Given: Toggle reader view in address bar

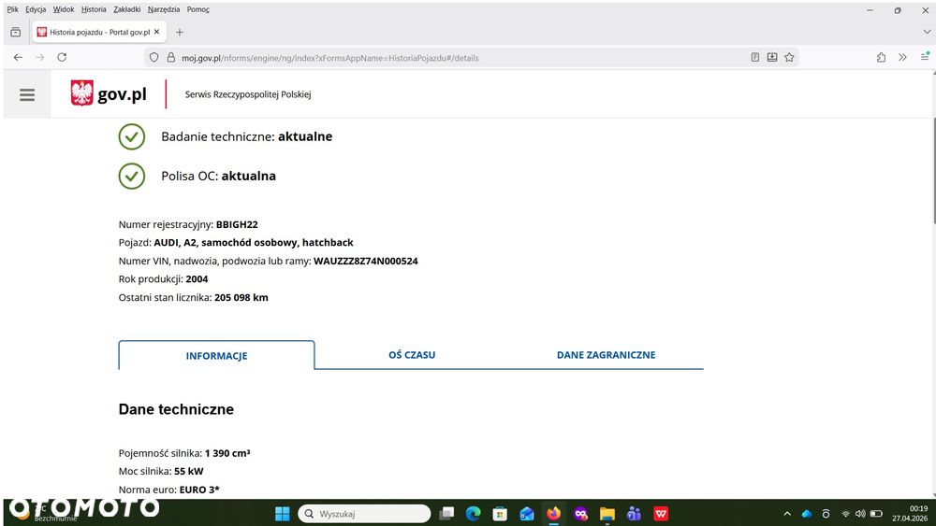Looking at the screenshot, I should click(x=755, y=57).
